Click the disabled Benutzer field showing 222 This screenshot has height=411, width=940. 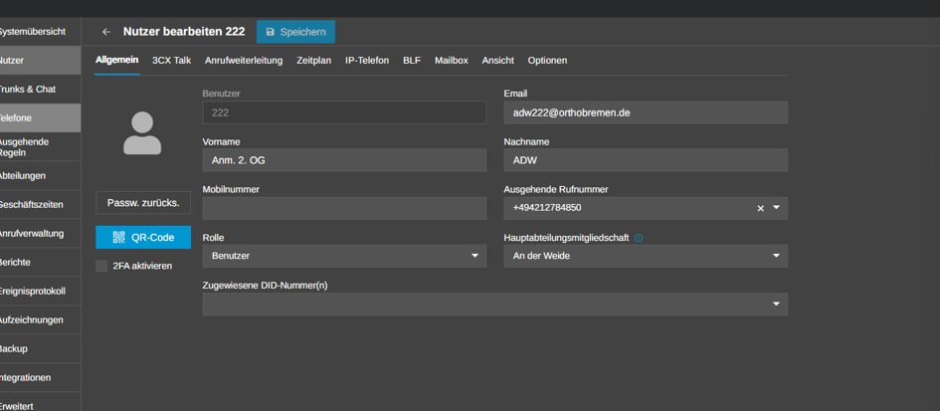344,112
